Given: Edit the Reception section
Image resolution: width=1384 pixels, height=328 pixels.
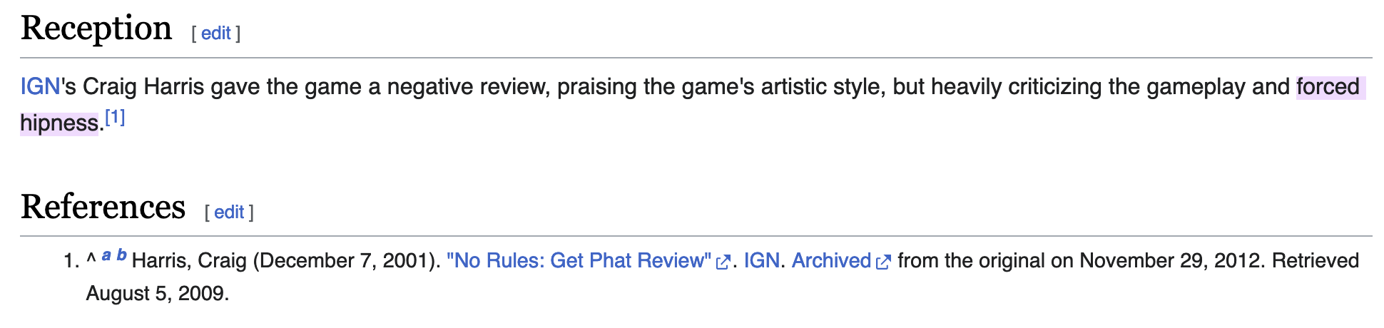Looking at the screenshot, I should [215, 33].
